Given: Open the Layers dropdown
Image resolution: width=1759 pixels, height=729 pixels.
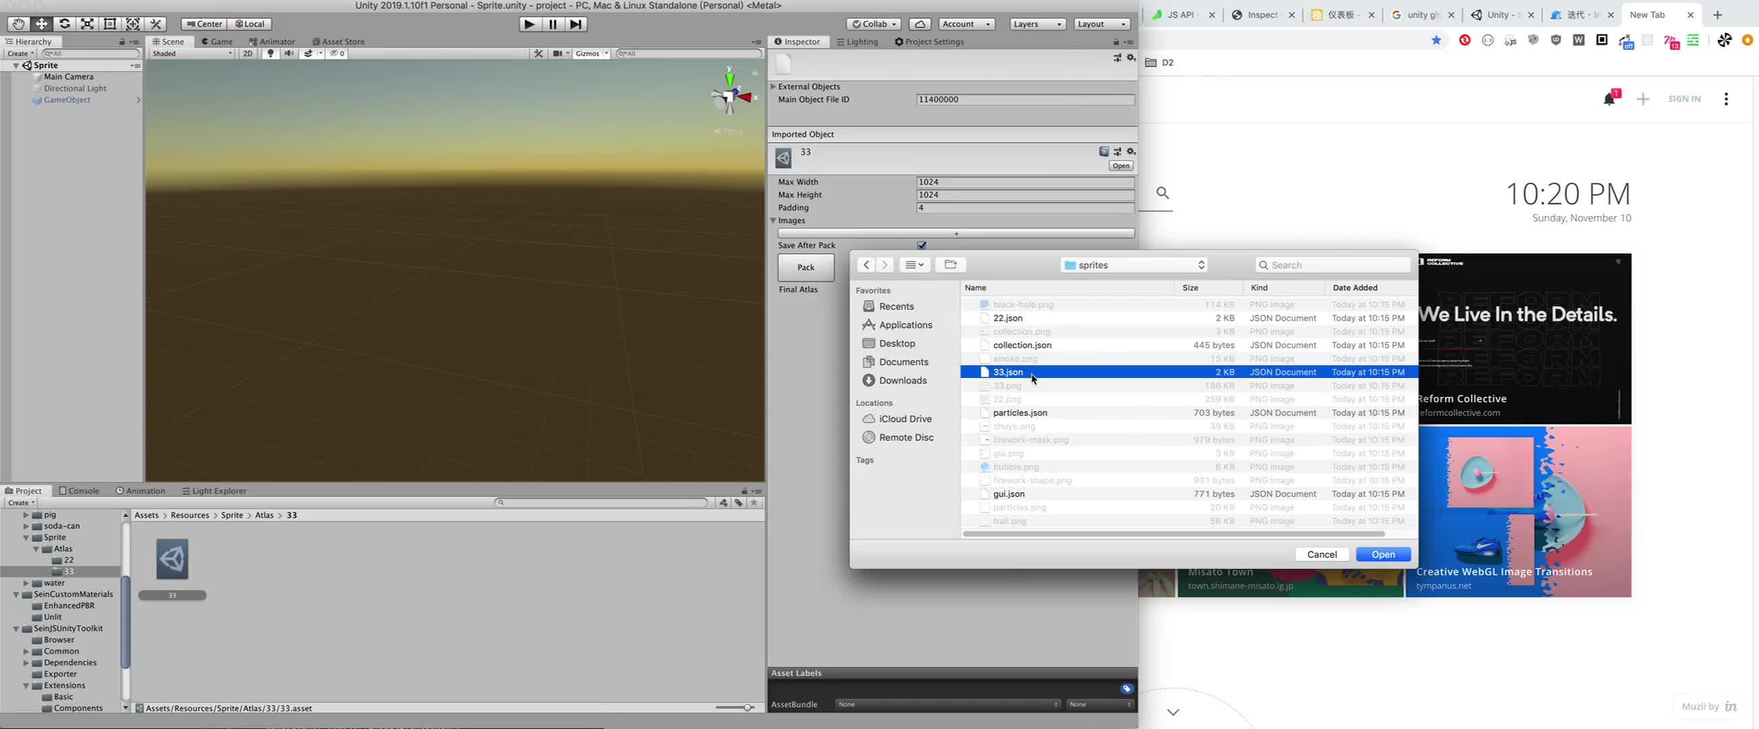Looking at the screenshot, I should tap(1037, 24).
